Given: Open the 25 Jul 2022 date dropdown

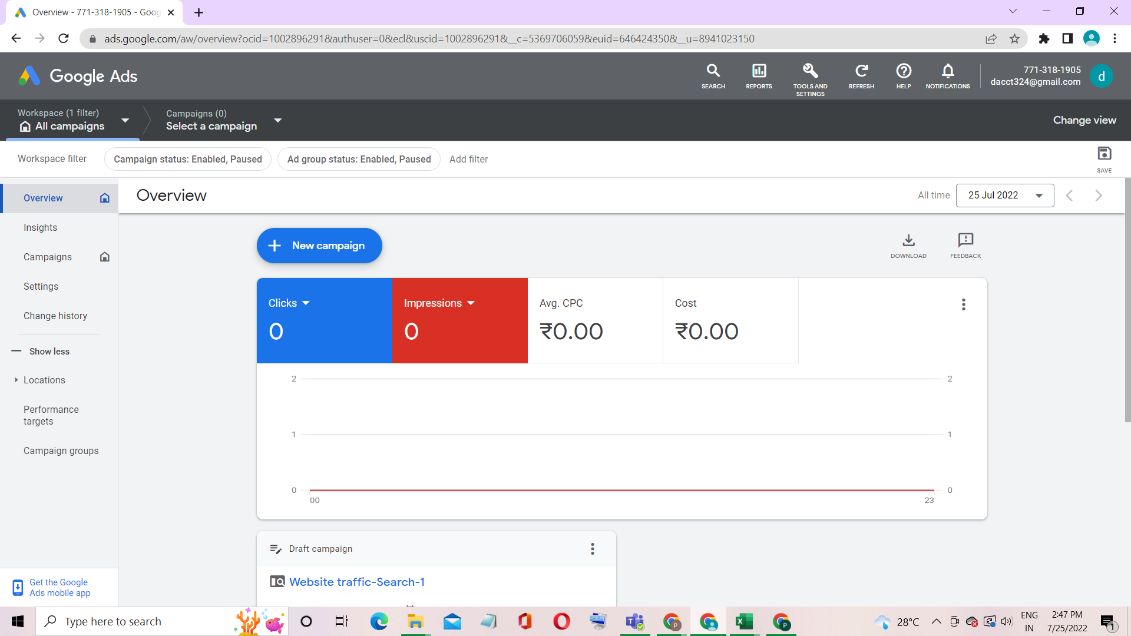Looking at the screenshot, I should (x=1005, y=196).
